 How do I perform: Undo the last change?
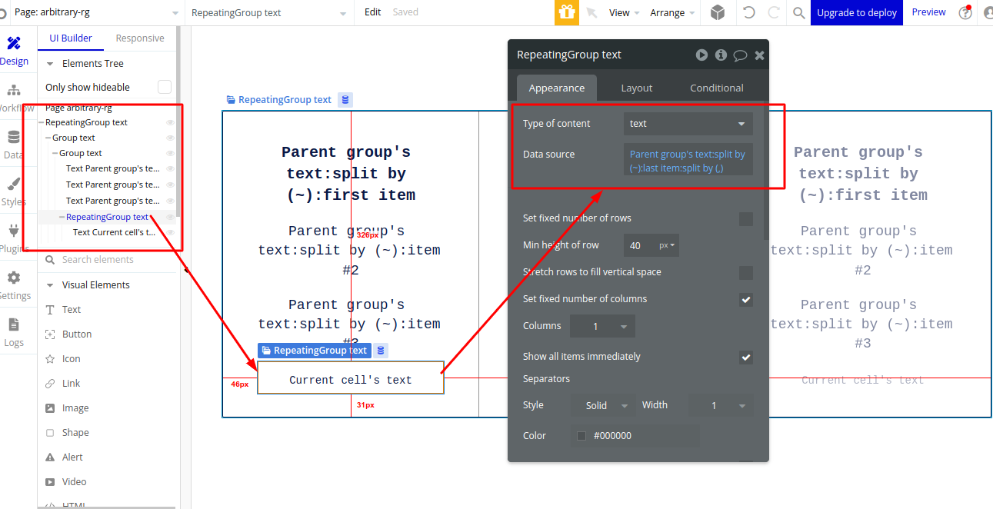748,12
